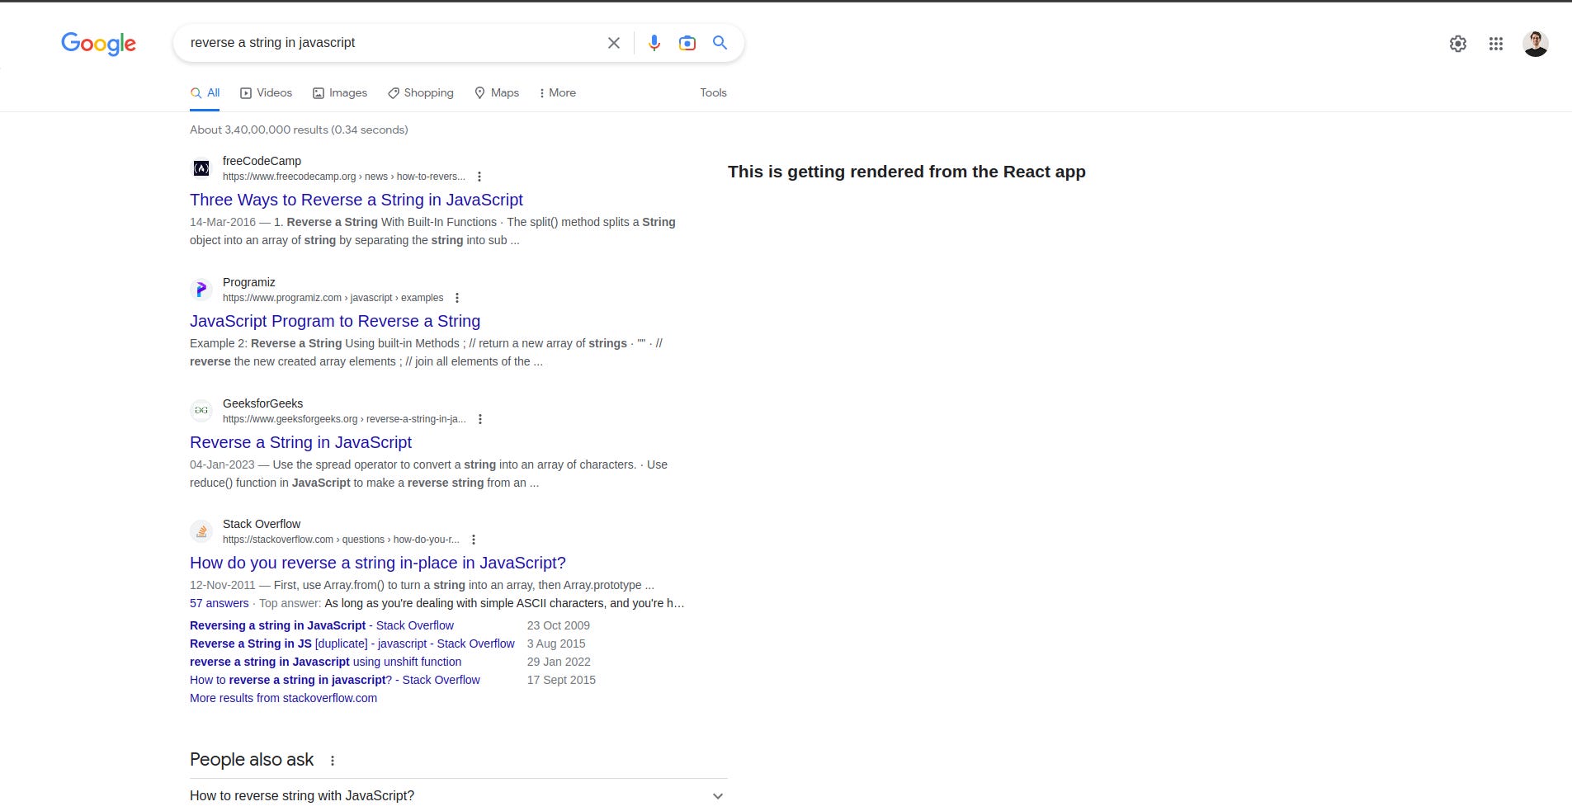Open 'Three Ways to Reverse a String in JavaScript'
The image size is (1572, 811).
pyautogui.click(x=356, y=200)
